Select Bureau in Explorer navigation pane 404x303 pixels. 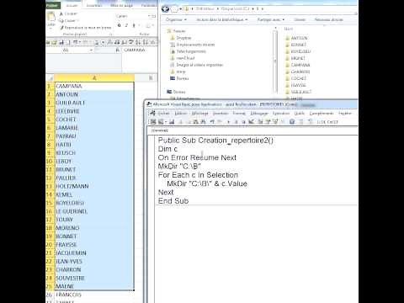179,78
